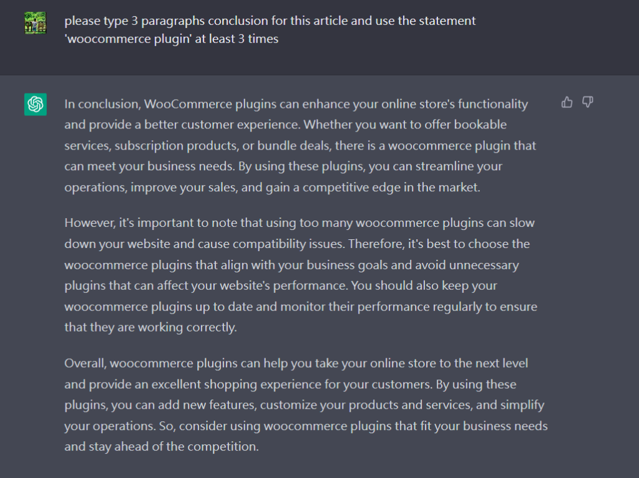Click the thumbs down icon
639x478 pixels.
(587, 102)
